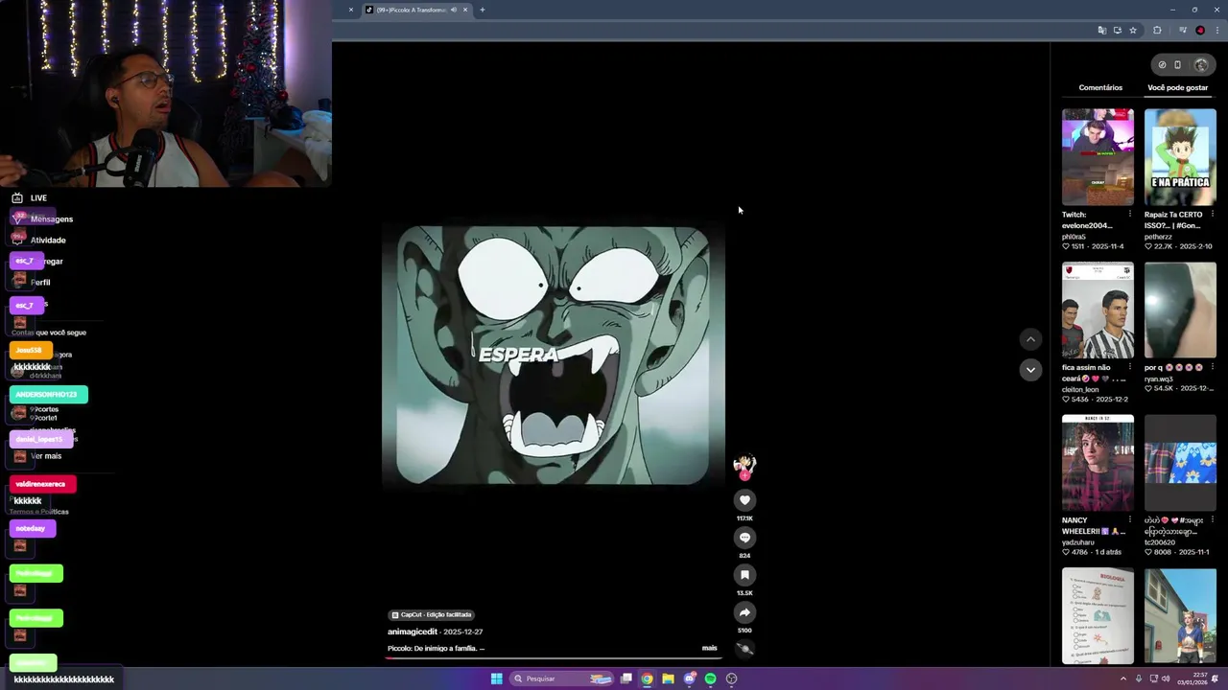The width and height of the screenshot is (1228, 690).
Task: Click the phone app icon in top pill
Action: [x=1178, y=65]
